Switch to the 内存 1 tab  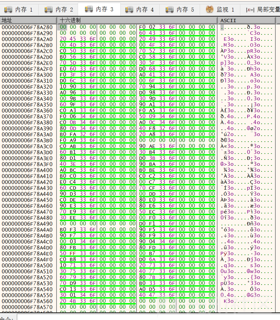19,10
